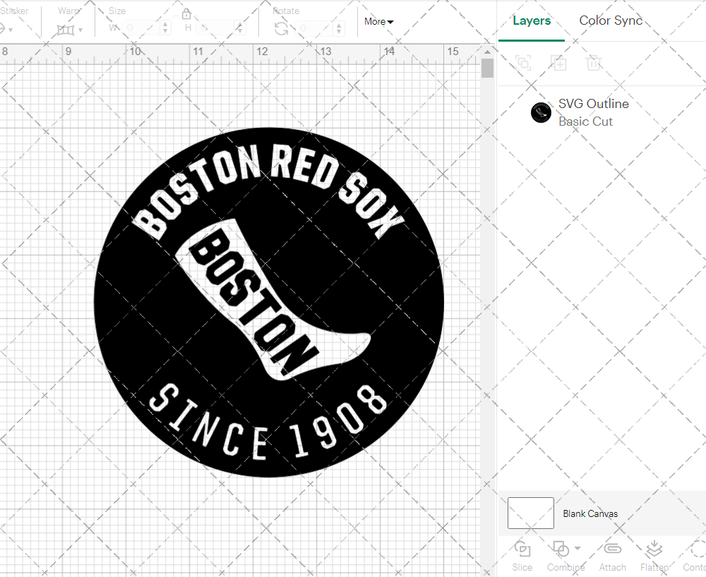Click the Blank Canvas color swatch
This screenshot has width=706, height=577.
[529, 513]
